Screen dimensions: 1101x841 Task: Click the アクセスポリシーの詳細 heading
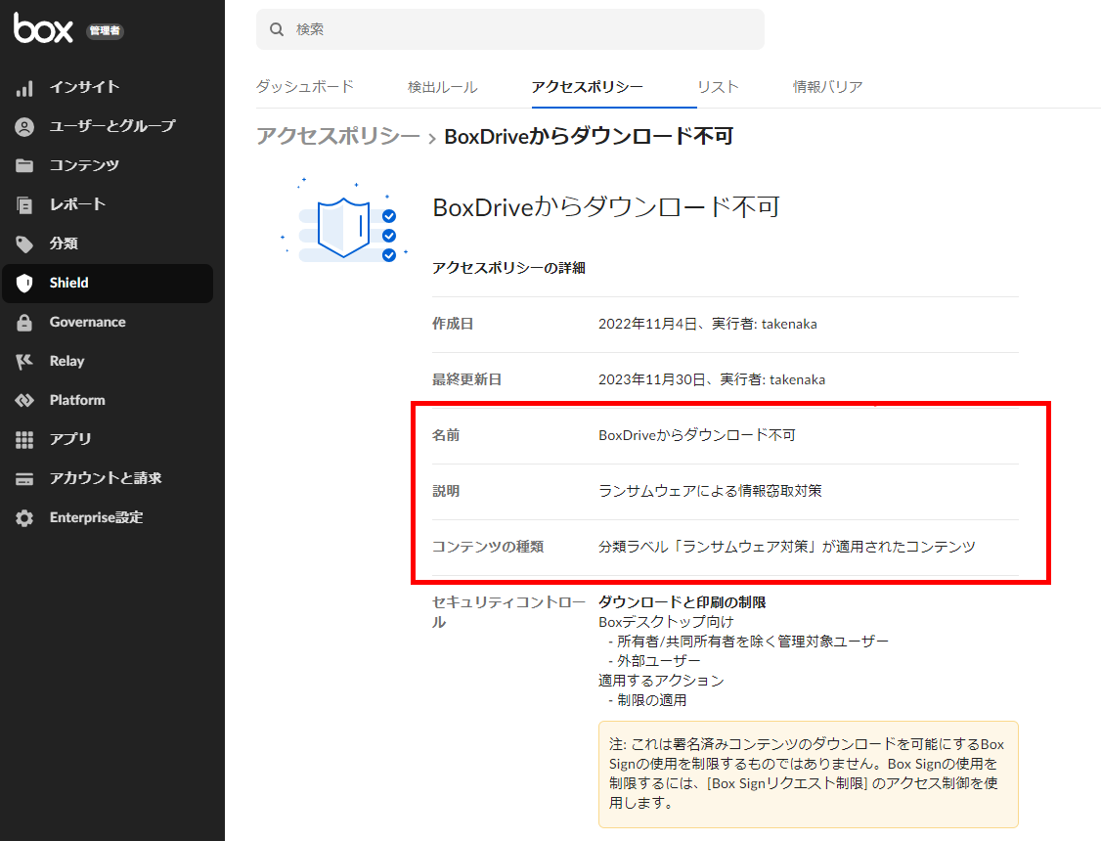click(508, 268)
